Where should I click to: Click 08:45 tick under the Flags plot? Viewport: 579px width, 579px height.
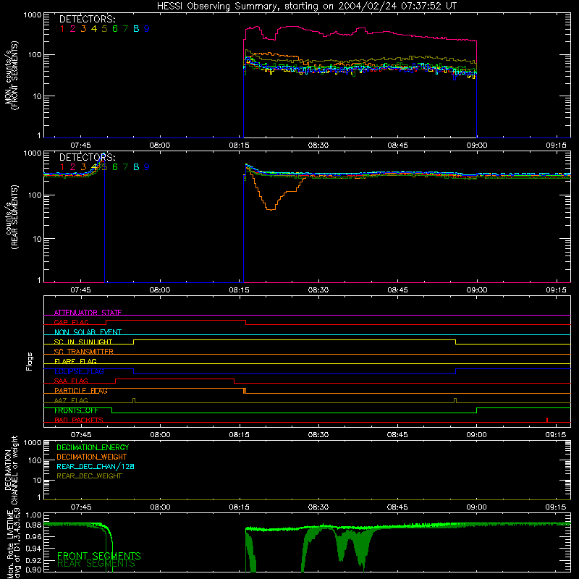397,435
